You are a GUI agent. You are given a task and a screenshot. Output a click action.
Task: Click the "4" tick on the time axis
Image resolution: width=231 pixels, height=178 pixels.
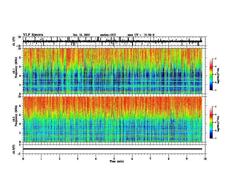pyautogui.click(x=96, y=159)
